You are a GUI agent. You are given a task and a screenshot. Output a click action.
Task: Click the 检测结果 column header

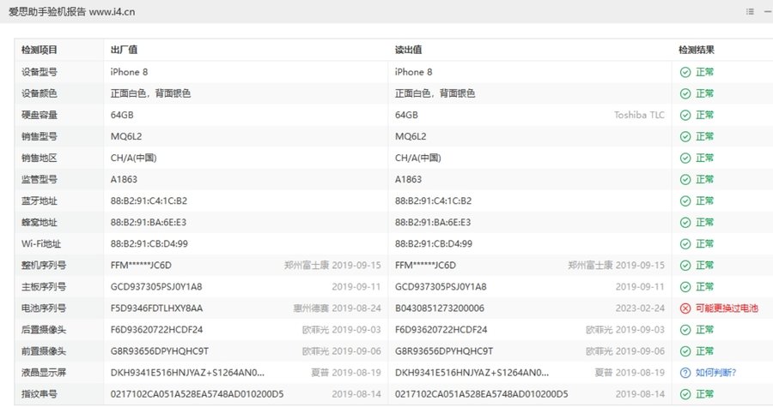click(696, 50)
